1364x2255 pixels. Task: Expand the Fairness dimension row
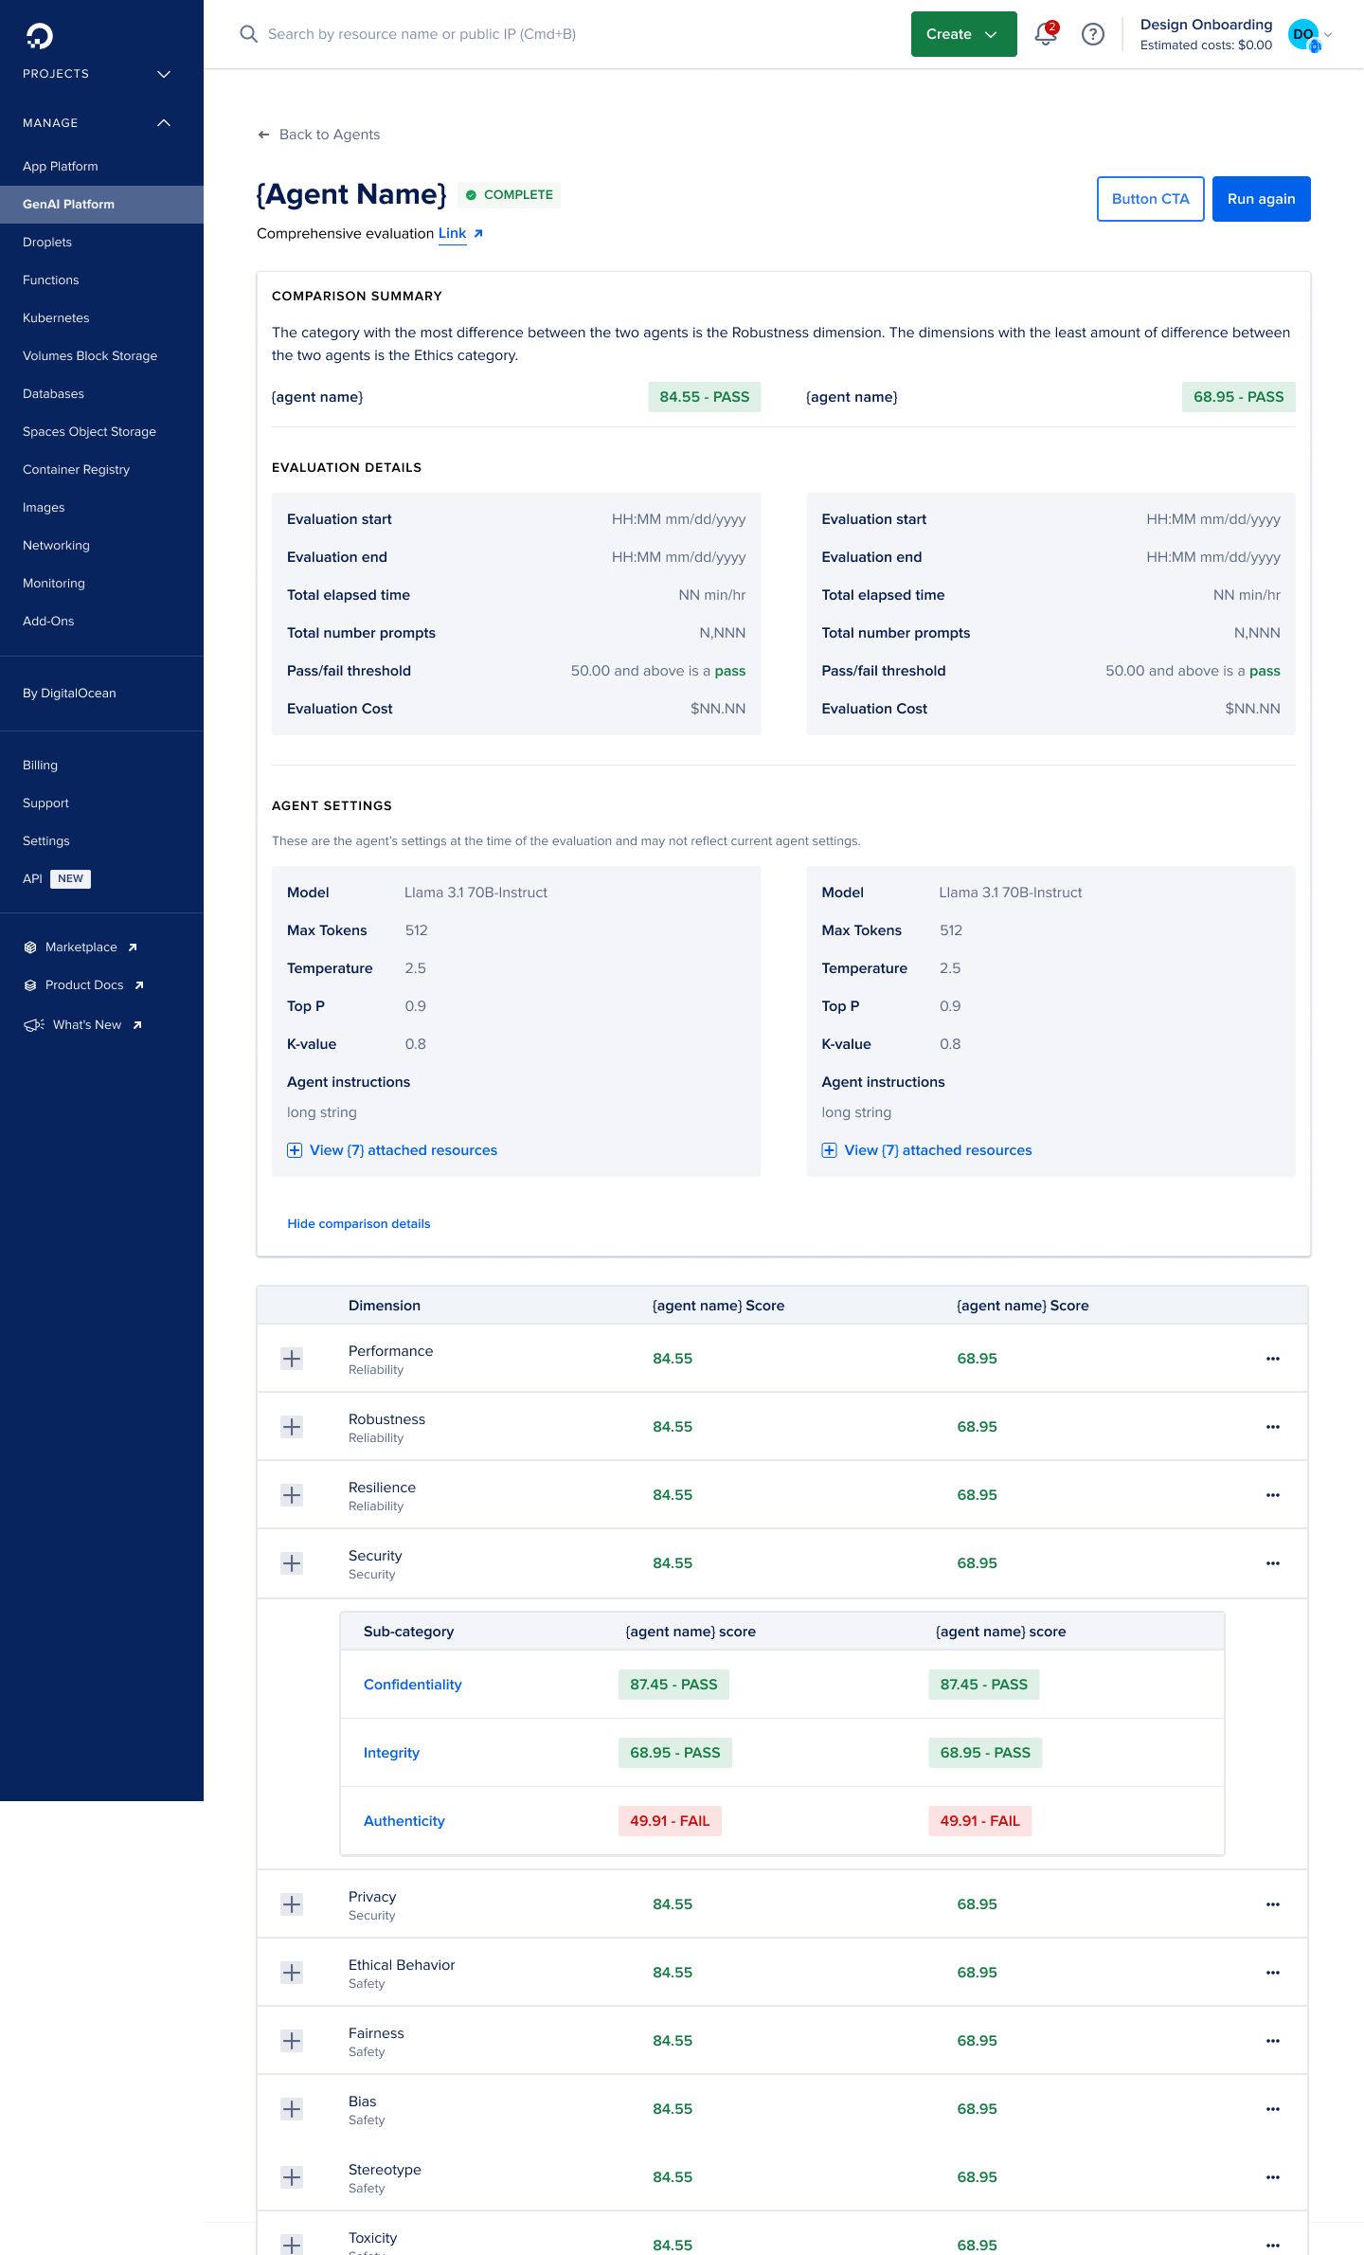pyautogui.click(x=292, y=2041)
